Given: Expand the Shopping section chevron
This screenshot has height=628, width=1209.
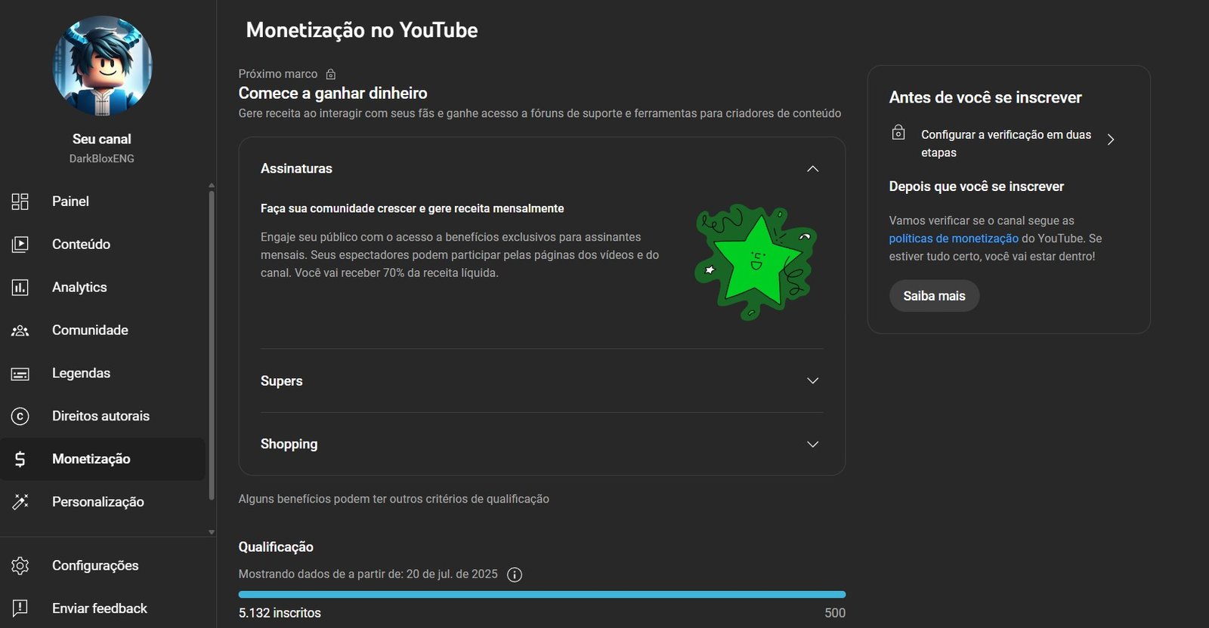Looking at the screenshot, I should (813, 444).
